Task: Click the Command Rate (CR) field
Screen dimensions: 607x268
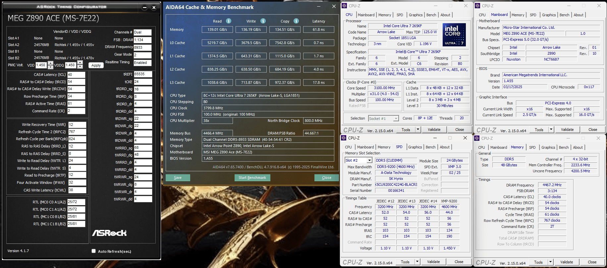Action: point(76,111)
